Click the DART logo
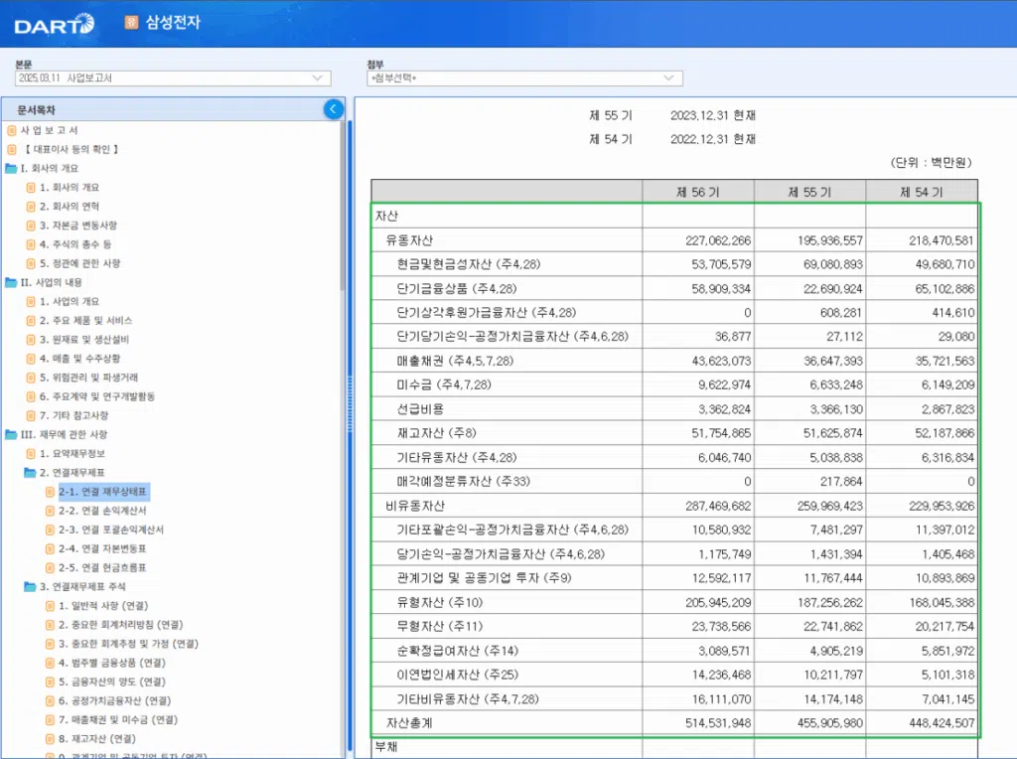The image size is (1017, 759). [x=52, y=24]
